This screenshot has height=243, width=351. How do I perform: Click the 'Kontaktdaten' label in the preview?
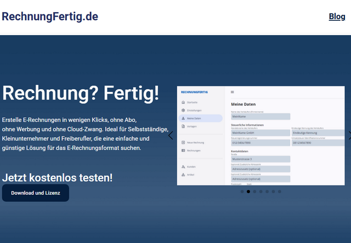coord(240,151)
